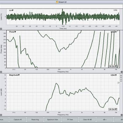Viewport: 123px width, 123px height.
Task: Open the 1/6 Oct smoothing dropdown in magnitude plot
Action: pos(113,109)
